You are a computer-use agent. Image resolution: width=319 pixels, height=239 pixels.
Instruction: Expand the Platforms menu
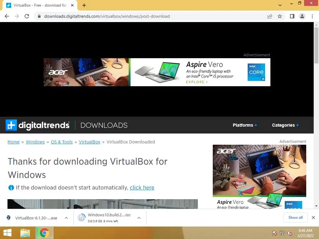click(x=245, y=125)
